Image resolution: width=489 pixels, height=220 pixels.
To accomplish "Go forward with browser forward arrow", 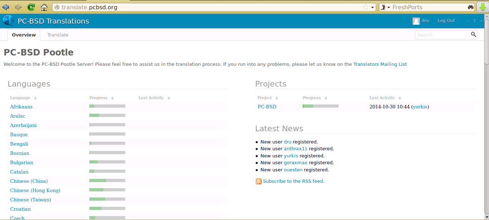I will (18, 7).
